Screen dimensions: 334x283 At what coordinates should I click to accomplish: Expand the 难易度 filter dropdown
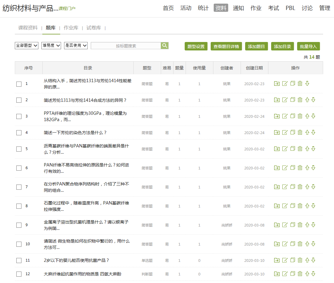click(x=51, y=46)
